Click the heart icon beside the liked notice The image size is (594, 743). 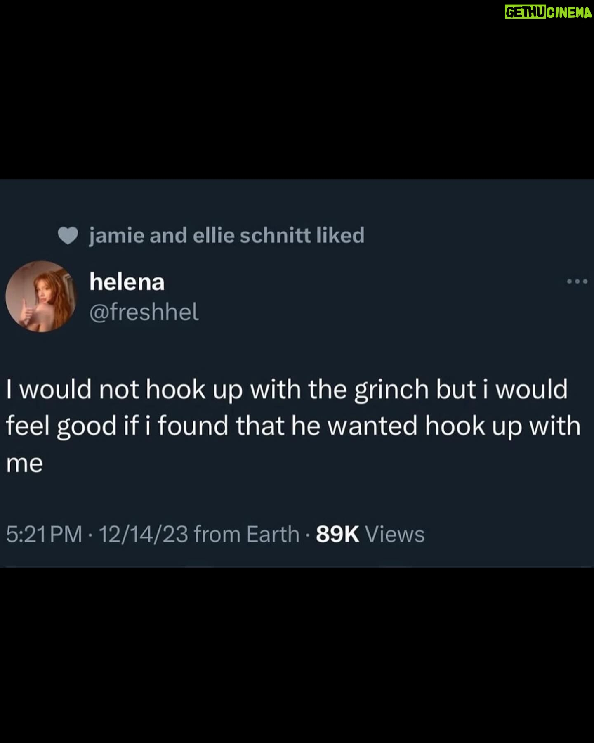pos(68,236)
